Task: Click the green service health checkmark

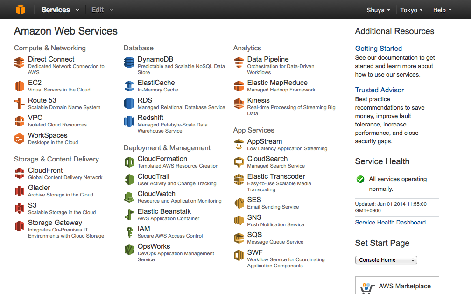Action: pos(360,179)
